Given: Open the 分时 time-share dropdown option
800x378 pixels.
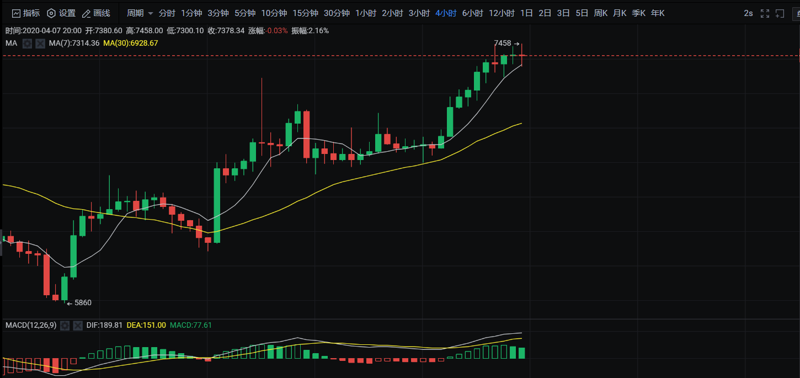Looking at the screenshot, I should tap(167, 13).
